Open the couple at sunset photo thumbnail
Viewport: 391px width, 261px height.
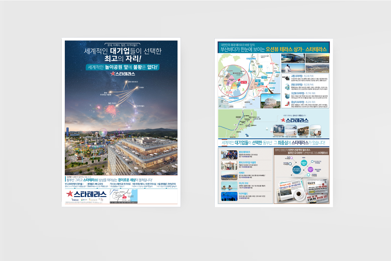coord(293,68)
